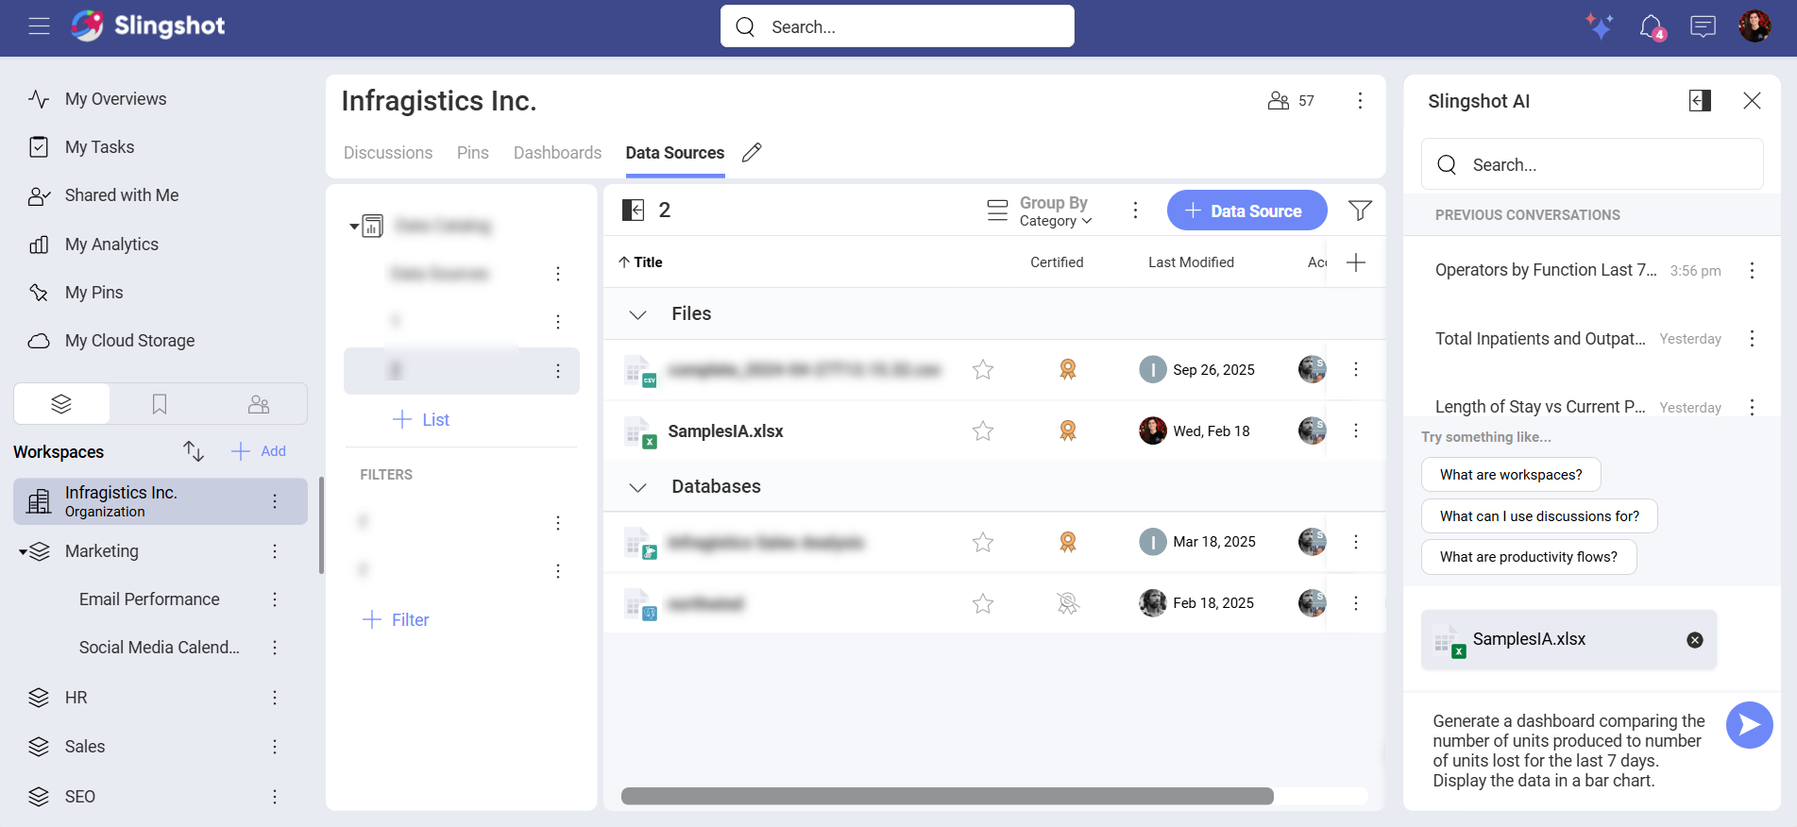Open the notifications bell

point(1652,26)
